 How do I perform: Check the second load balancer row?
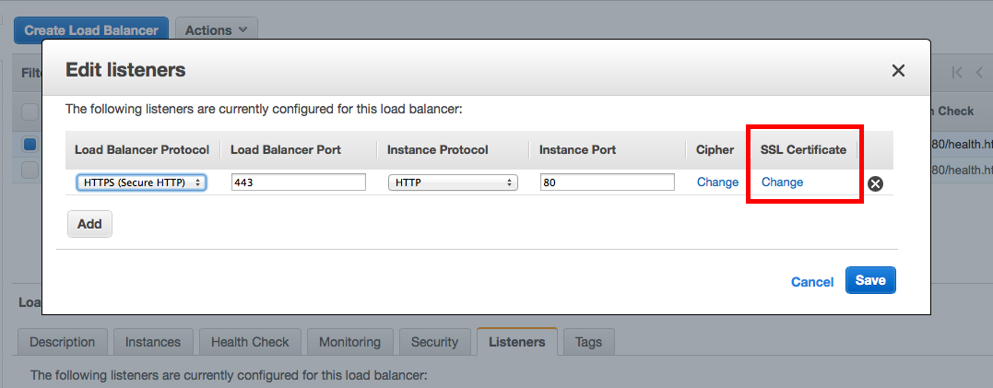pyautogui.click(x=30, y=170)
